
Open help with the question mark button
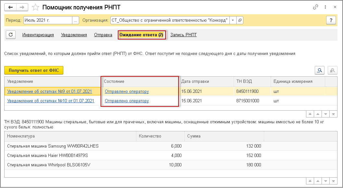(331, 20)
